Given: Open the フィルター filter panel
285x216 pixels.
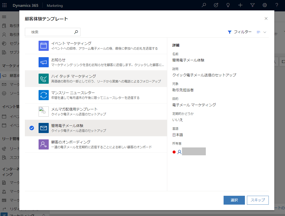Looking at the screenshot, I should [240, 32].
